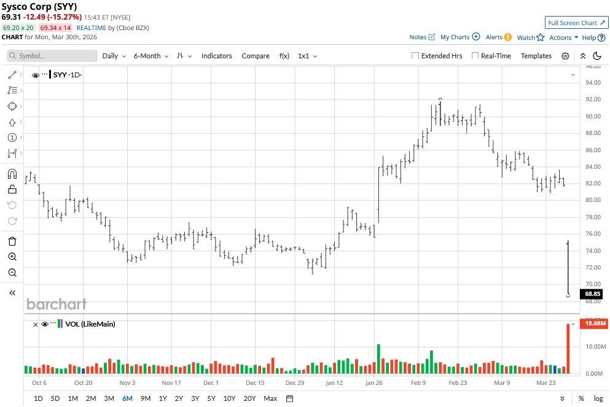Click the 68.85 current price label
The width and height of the screenshot is (610, 407).
pyautogui.click(x=592, y=294)
